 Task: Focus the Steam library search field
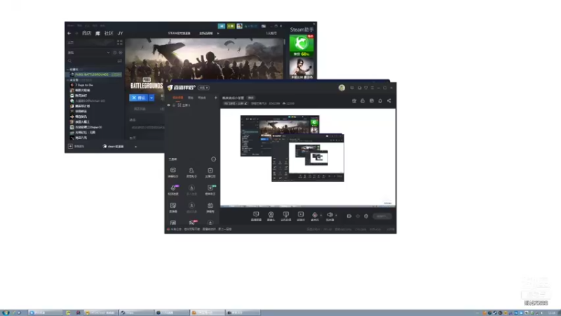[x=92, y=61]
